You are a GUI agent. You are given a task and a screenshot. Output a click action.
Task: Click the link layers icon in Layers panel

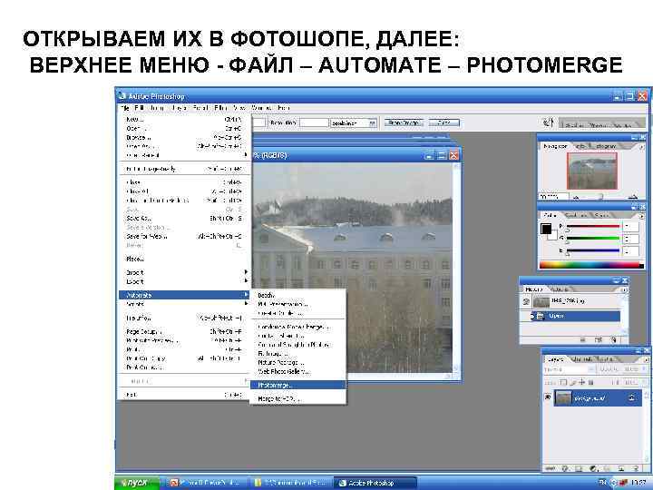tap(551, 469)
